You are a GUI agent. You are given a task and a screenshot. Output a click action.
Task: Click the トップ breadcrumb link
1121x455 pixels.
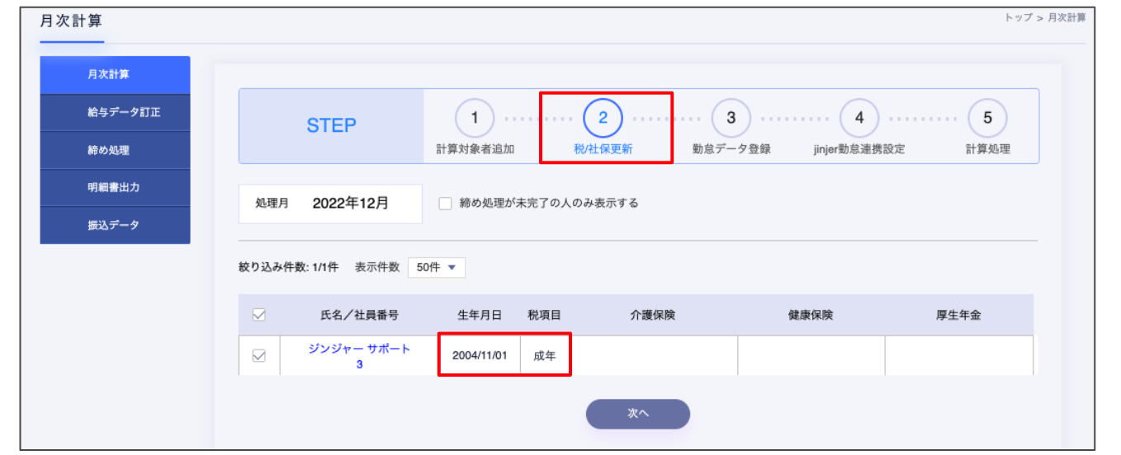pyautogui.click(x=1018, y=17)
